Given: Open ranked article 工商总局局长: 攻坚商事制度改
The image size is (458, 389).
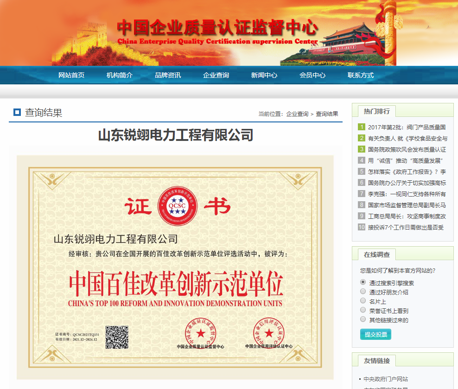Looking at the screenshot, I should [x=407, y=216].
